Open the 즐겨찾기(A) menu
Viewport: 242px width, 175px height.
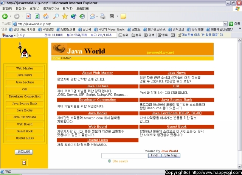tap(51, 9)
